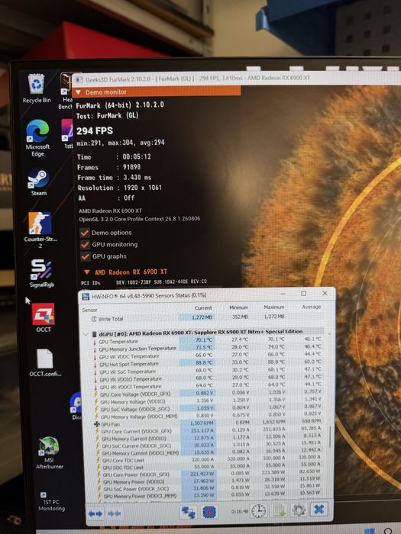Select GPU Memory Current (VDDCI_MEM) row
401x534 pixels.
tap(207, 452)
